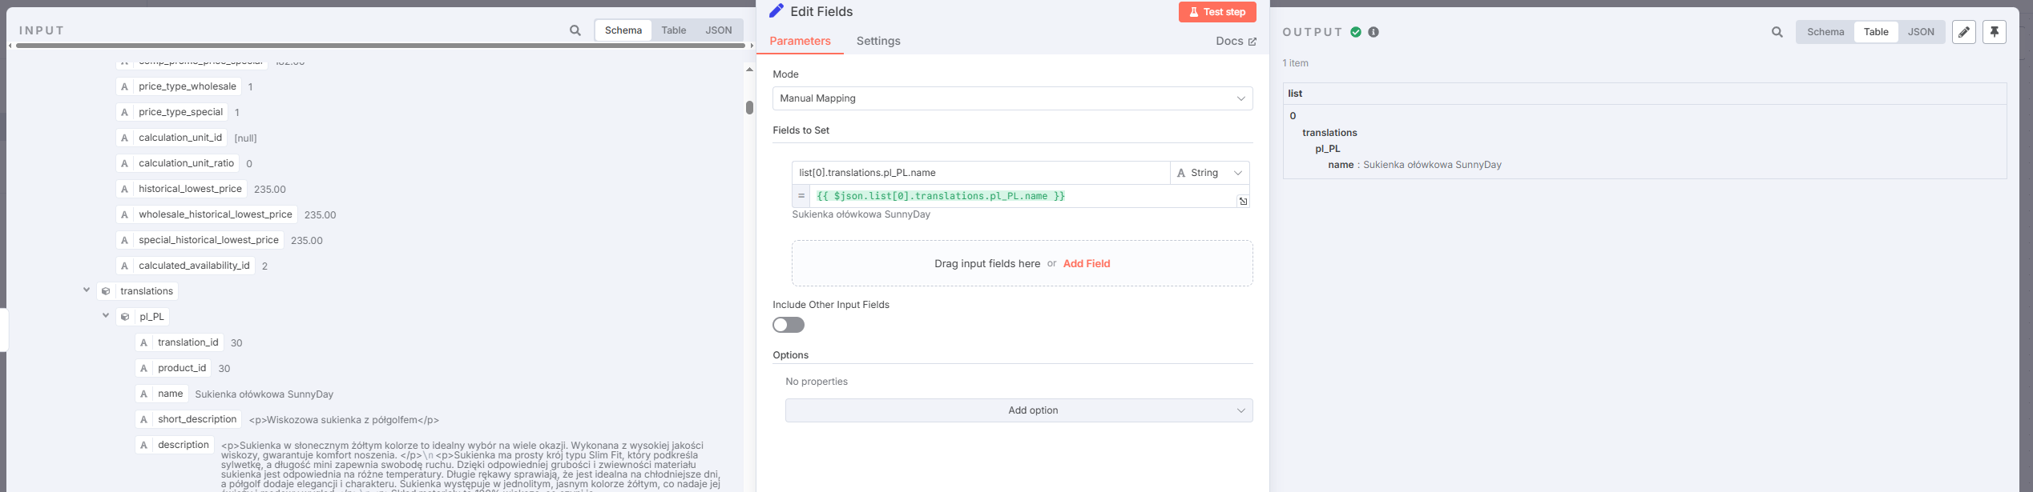Image resolution: width=2033 pixels, height=492 pixels.
Task: Pin the output data with pin icon
Action: (x=1995, y=32)
